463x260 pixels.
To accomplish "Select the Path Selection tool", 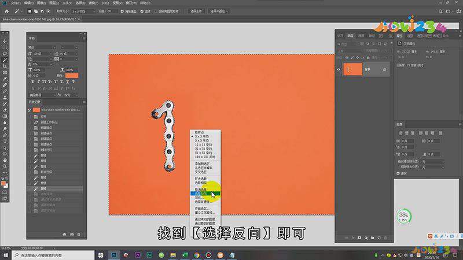I will pos(5,148).
